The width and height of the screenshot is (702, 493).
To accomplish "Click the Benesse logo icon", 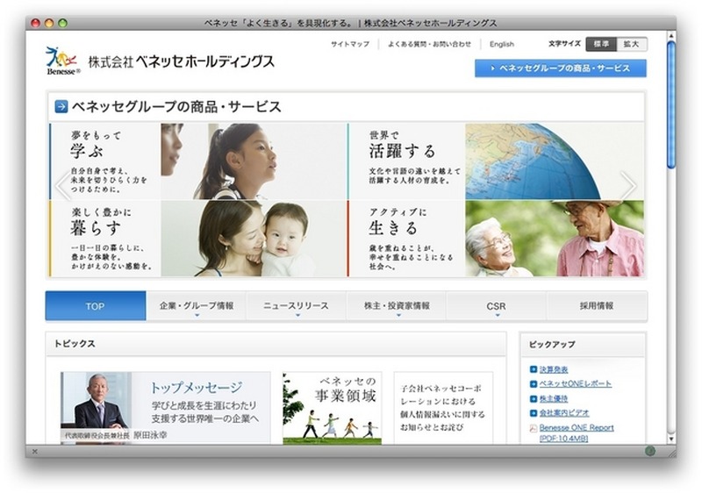I will (x=62, y=60).
